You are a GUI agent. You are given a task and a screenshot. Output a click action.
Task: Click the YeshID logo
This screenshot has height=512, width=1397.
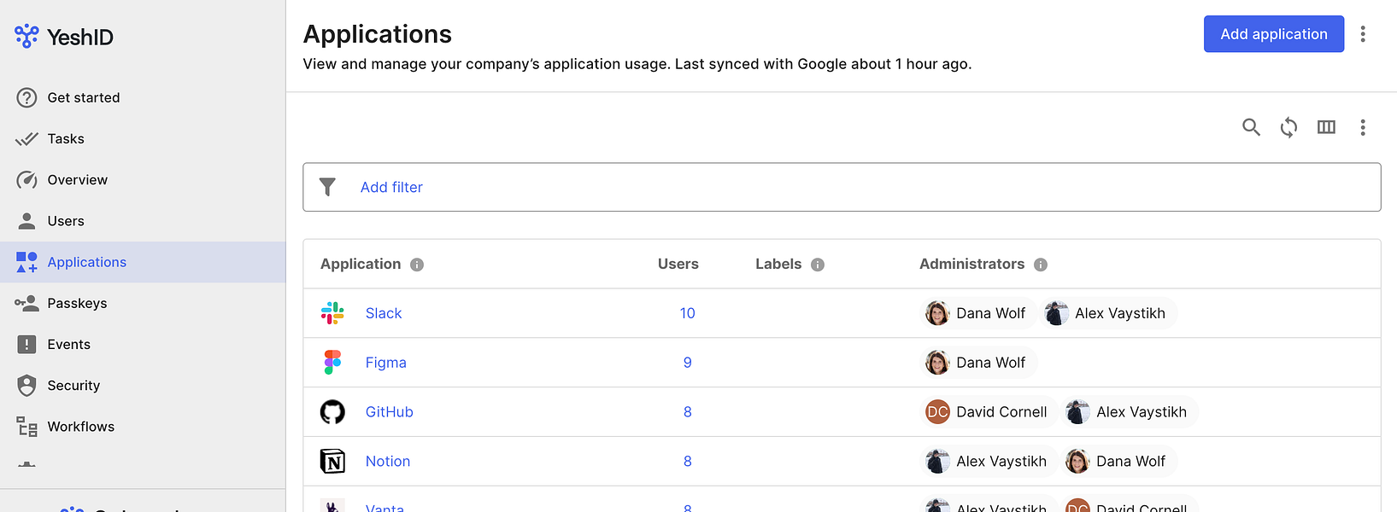click(x=64, y=37)
